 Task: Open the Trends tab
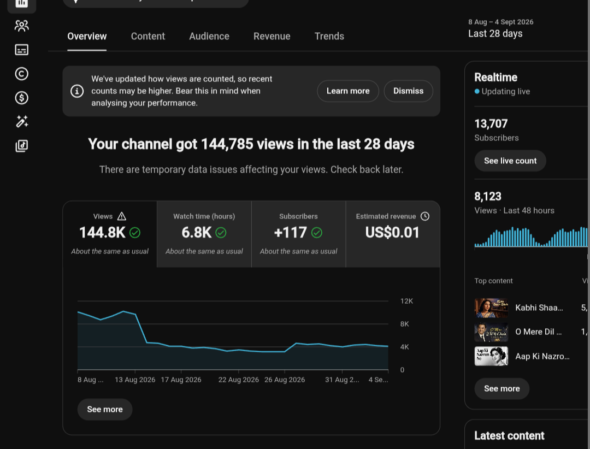[329, 36]
